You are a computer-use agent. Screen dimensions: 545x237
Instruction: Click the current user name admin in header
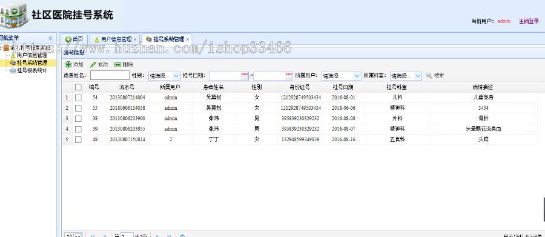point(504,21)
